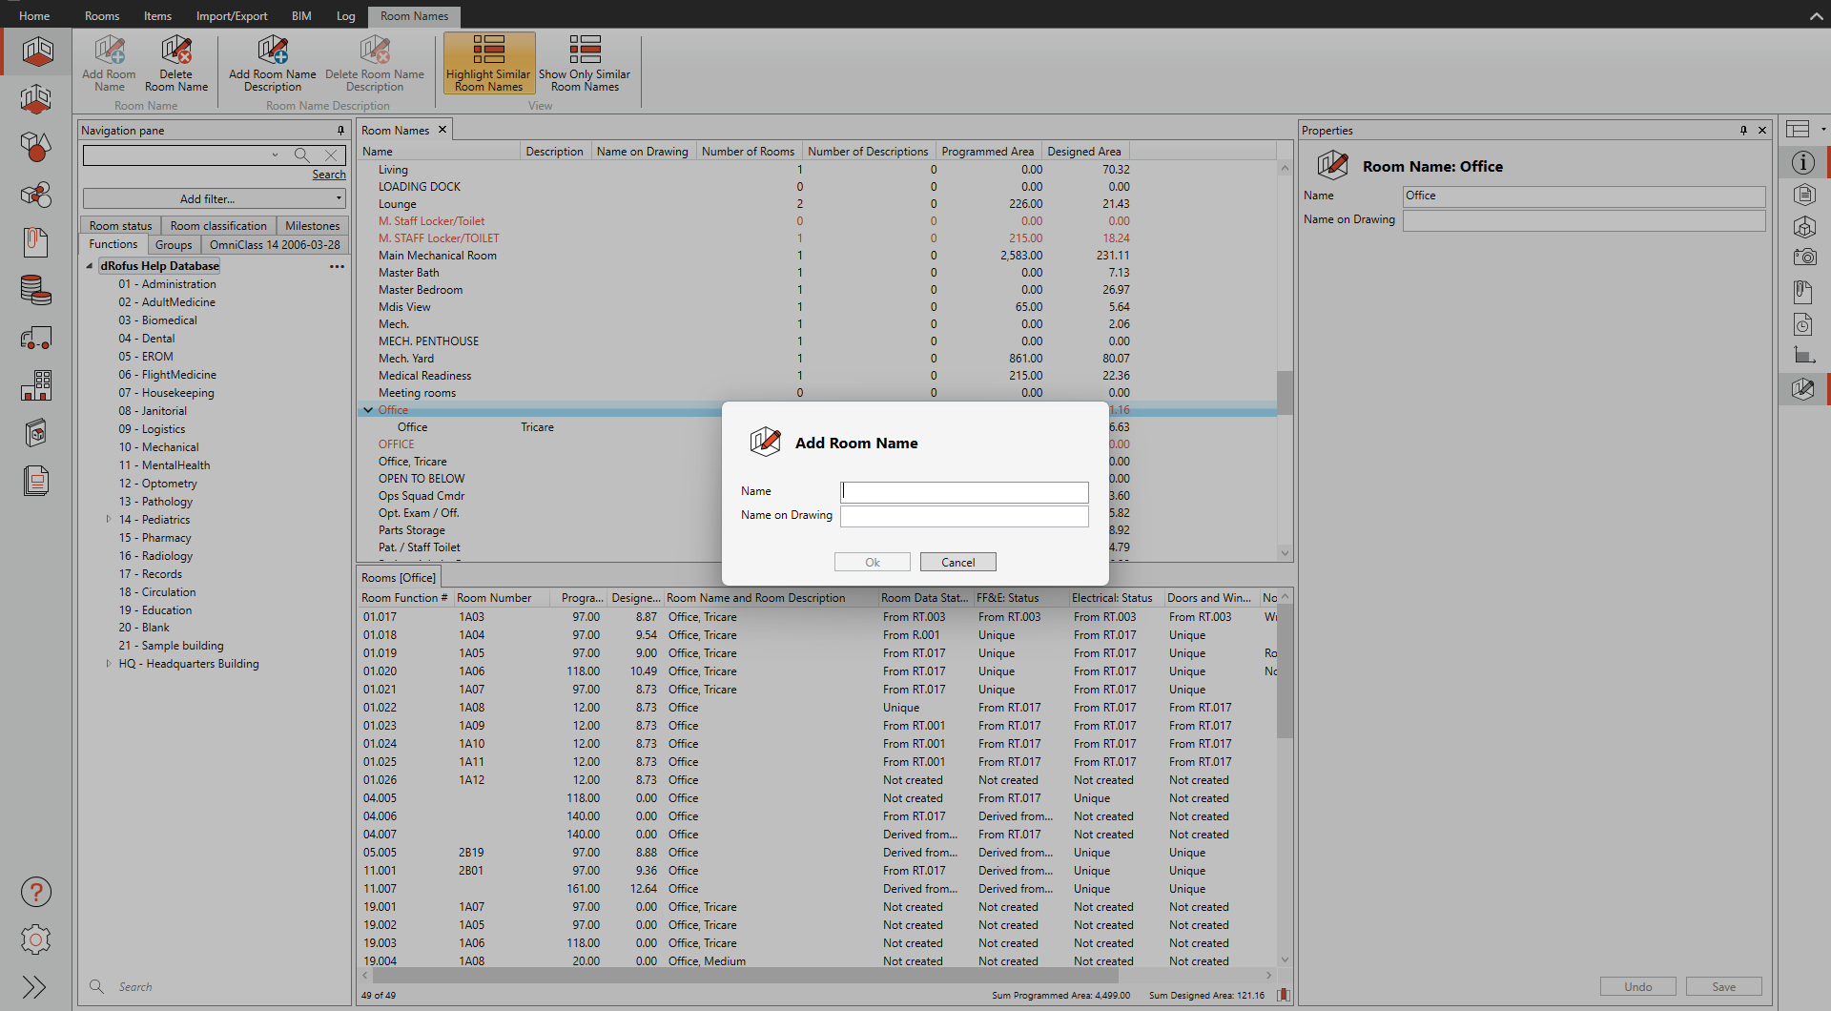This screenshot has height=1011, width=1831.
Task: Open settings gear in left sidebar
Action: pyautogui.click(x=36, y=939)
